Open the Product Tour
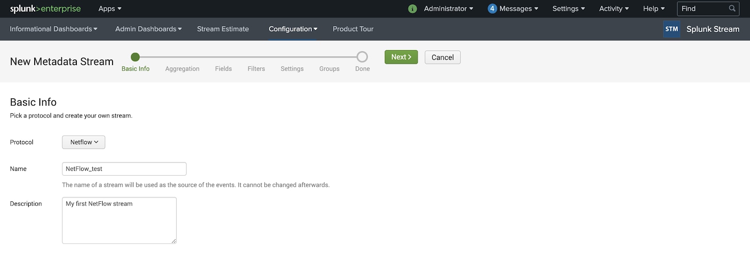The image size is (750, 259). tap(353, 29)
